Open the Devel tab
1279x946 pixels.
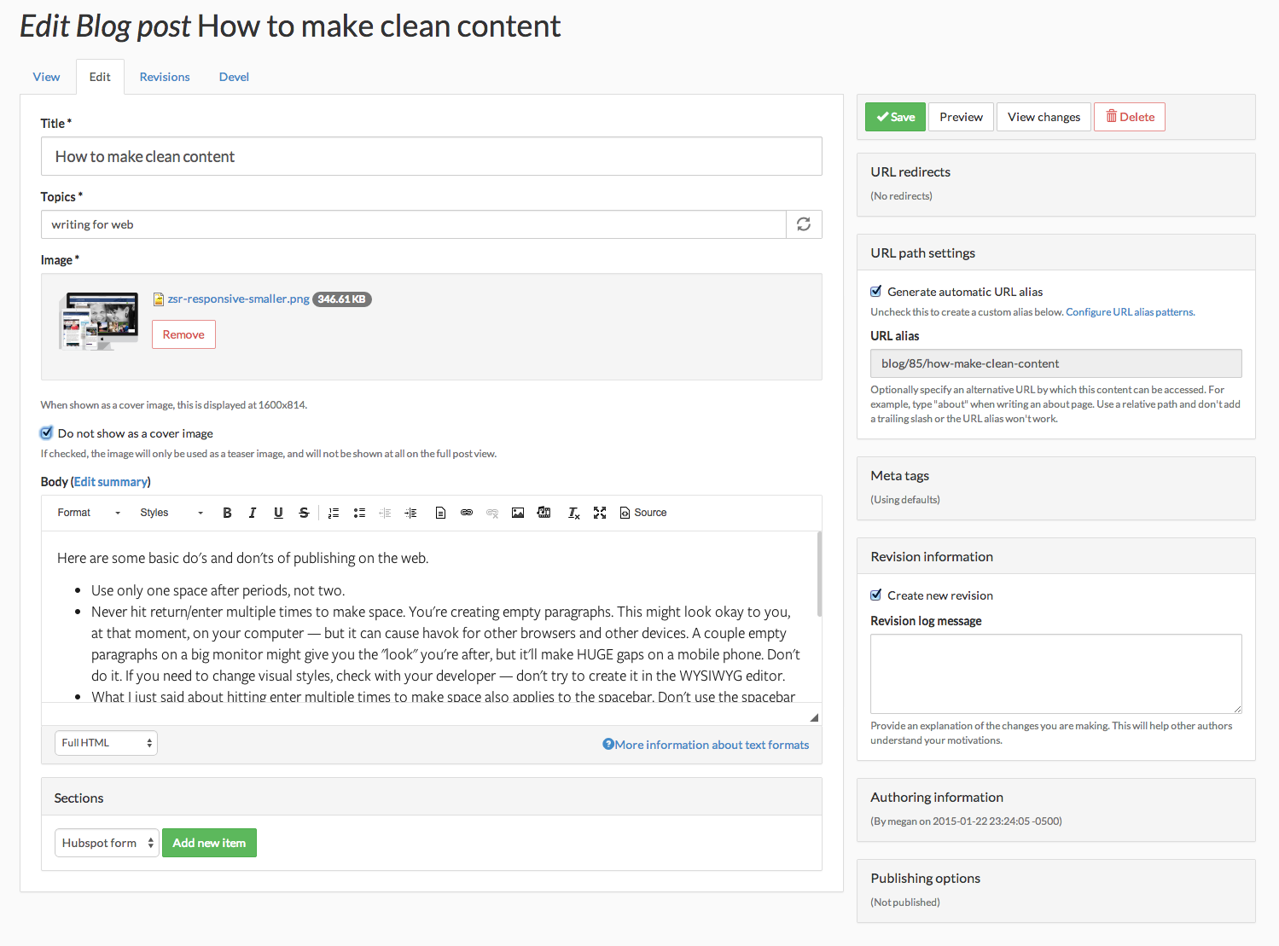coord(233,77)
